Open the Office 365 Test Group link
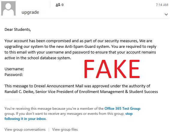 click(122, 109)
